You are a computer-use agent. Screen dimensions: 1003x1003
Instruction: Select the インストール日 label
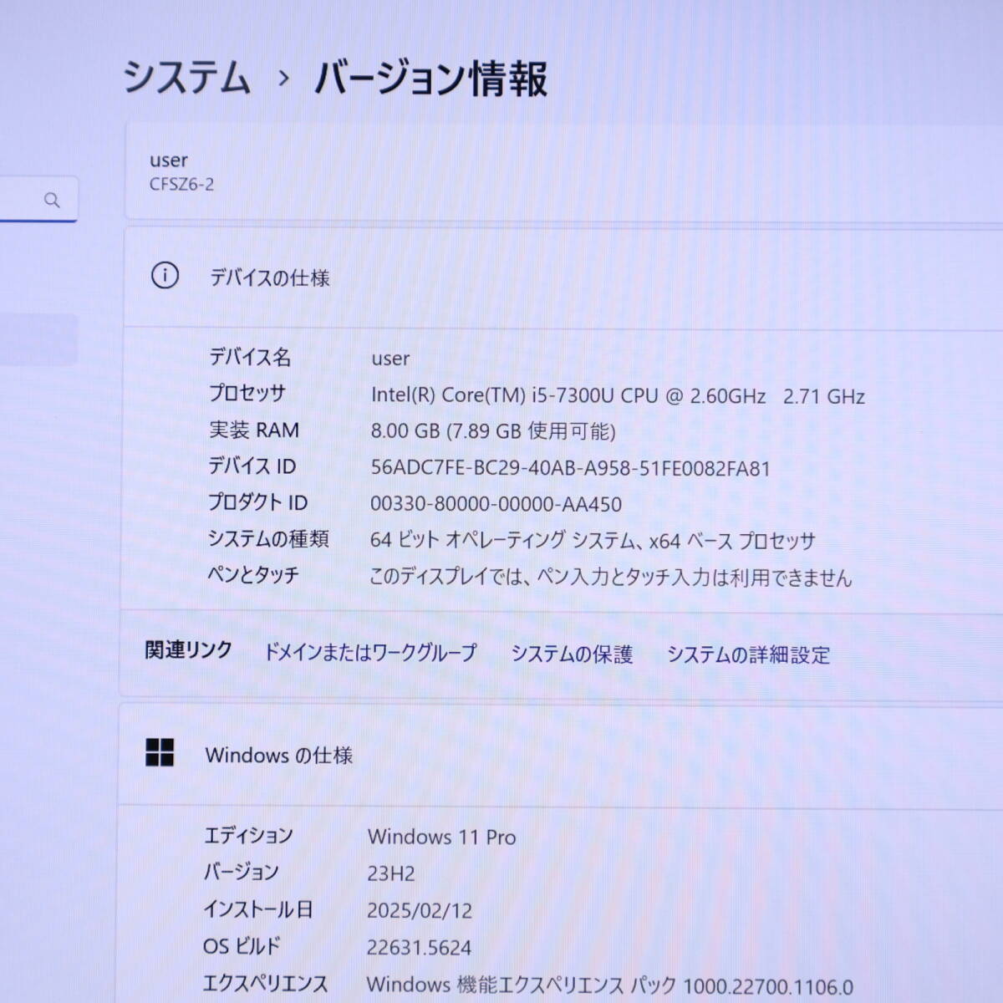tap(258, 909)
